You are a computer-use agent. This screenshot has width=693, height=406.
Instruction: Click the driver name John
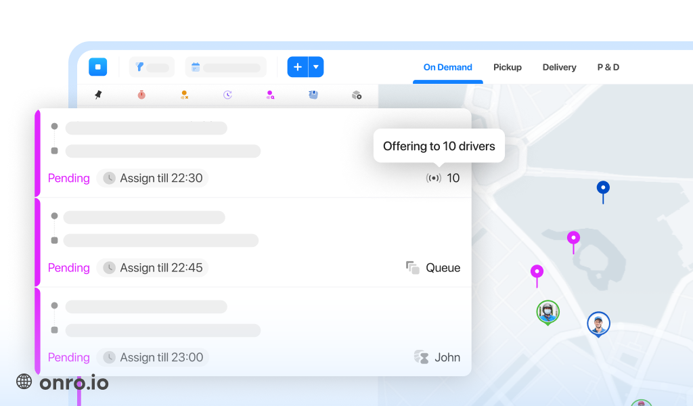[x=447, y=357]
